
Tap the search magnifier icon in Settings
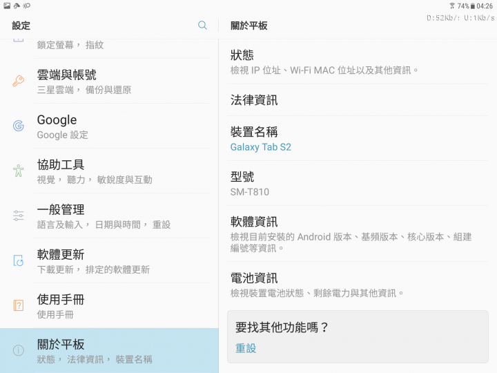coord(202,25)
